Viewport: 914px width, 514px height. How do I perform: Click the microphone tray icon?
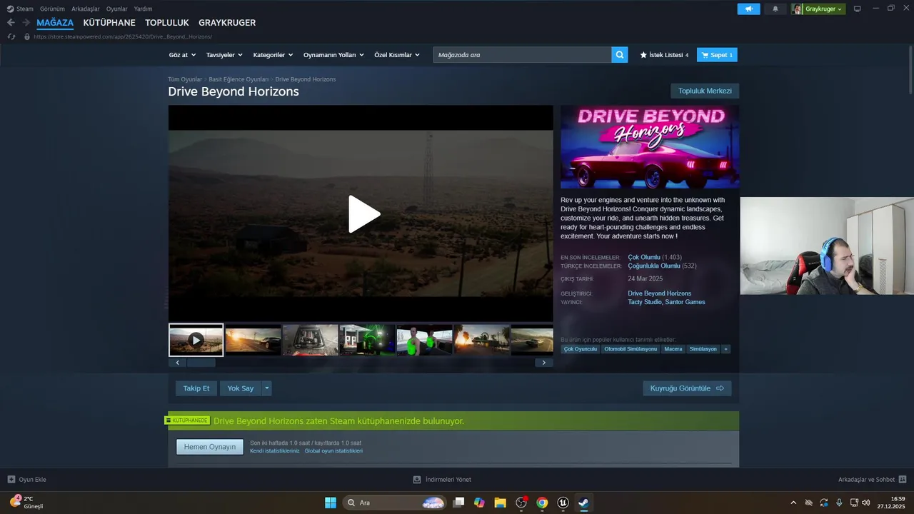[x=839, y=503]
